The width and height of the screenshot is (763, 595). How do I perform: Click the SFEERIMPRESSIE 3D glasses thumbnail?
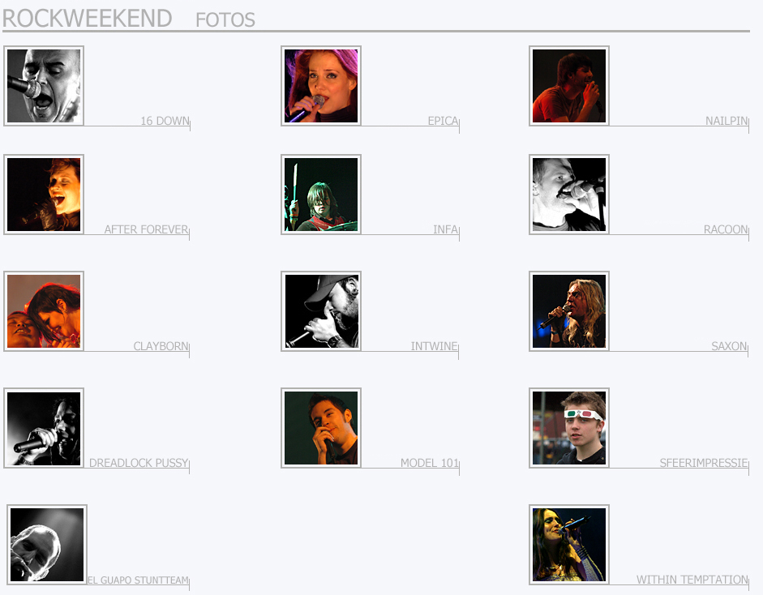pos(569,428)
